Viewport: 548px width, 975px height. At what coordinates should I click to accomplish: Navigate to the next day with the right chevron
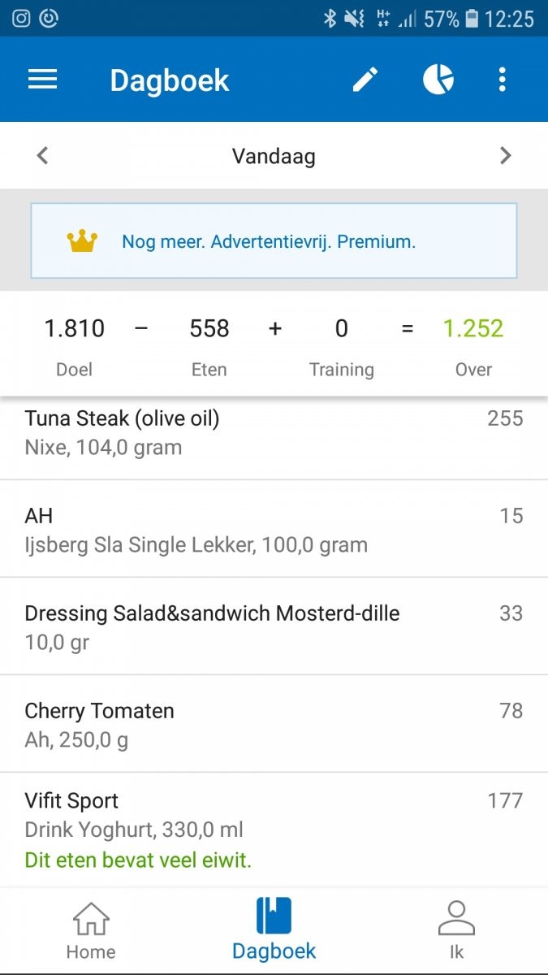[x=505, y=155]
